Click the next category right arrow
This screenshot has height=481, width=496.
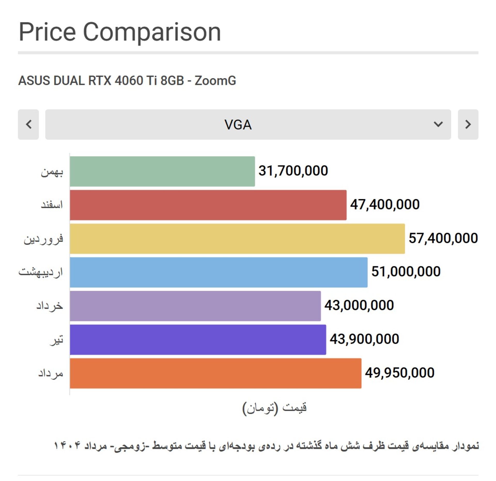tap(468, 125)
